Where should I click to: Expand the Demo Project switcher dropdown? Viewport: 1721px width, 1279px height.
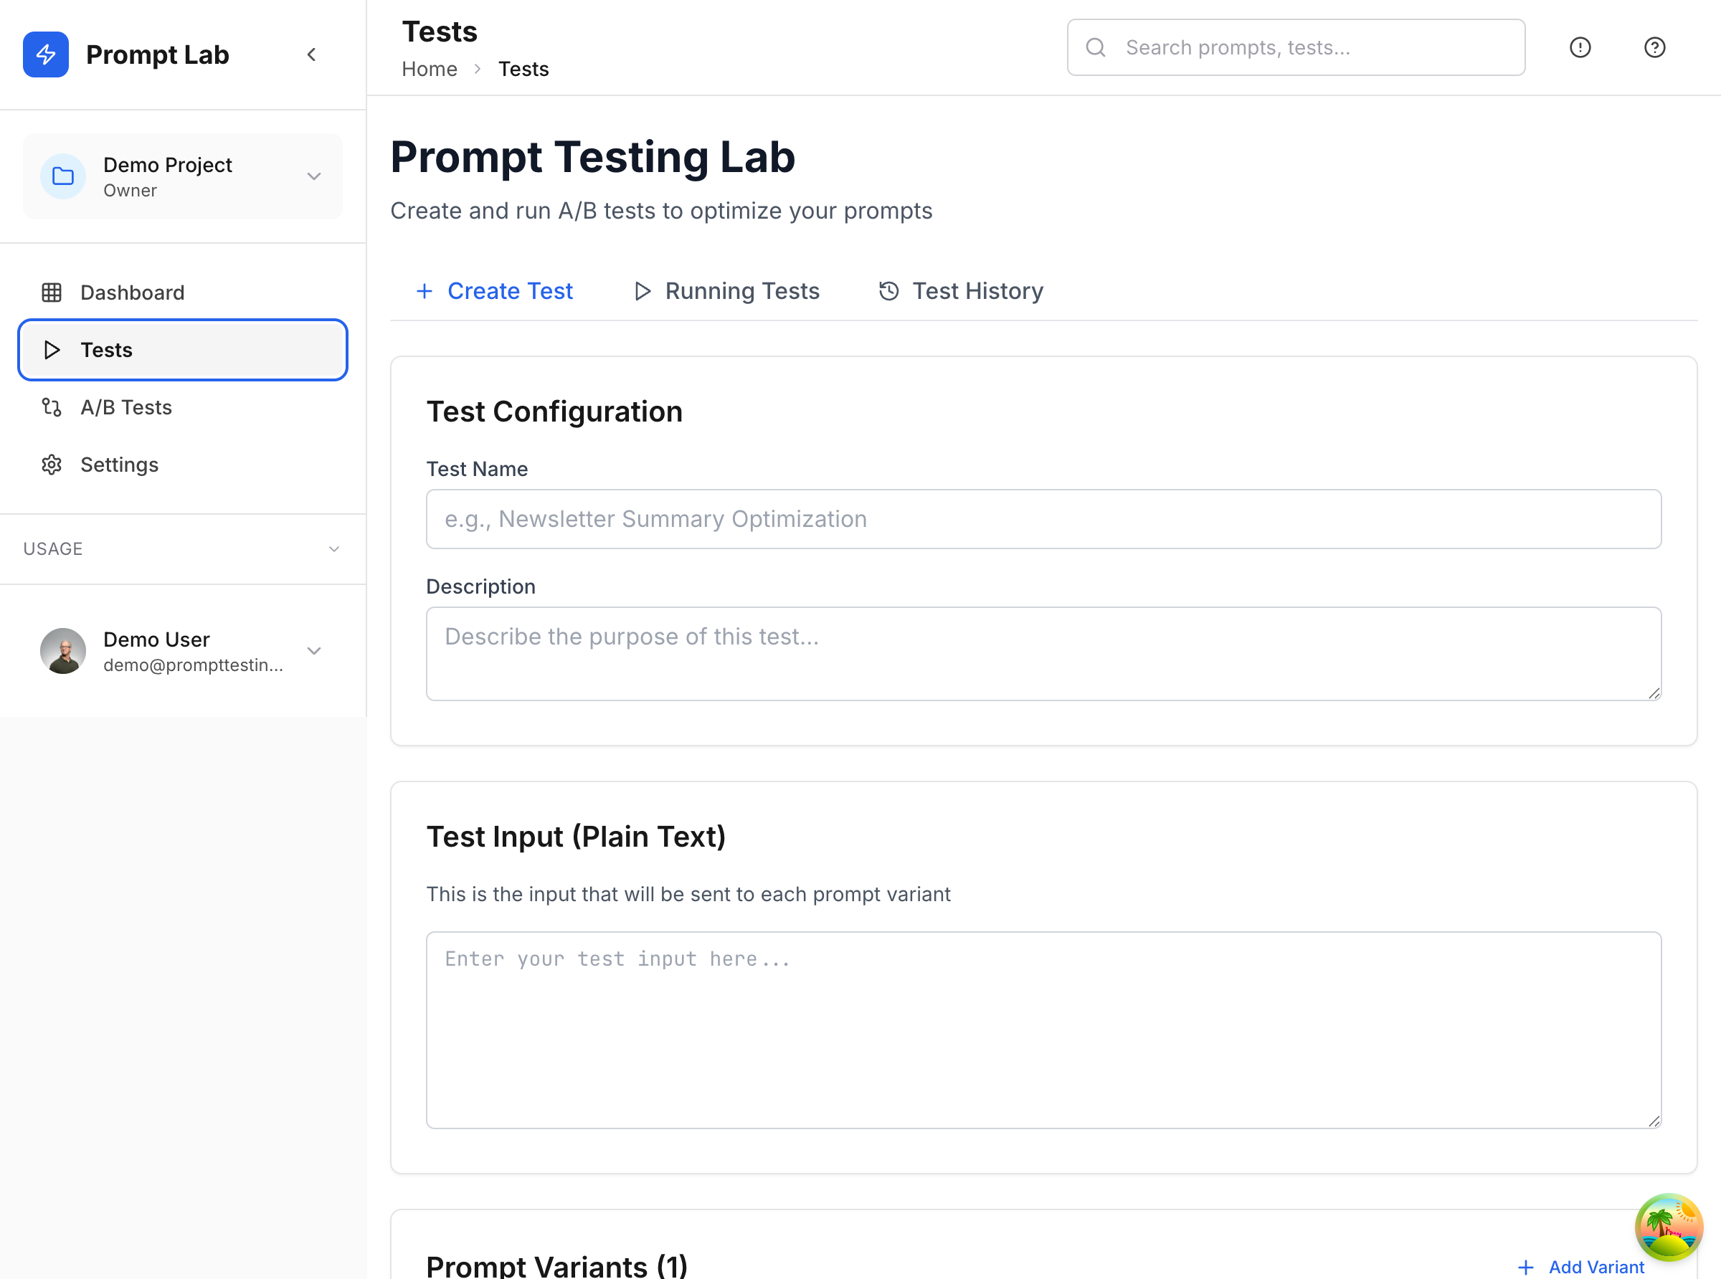(x=313, y=176)
